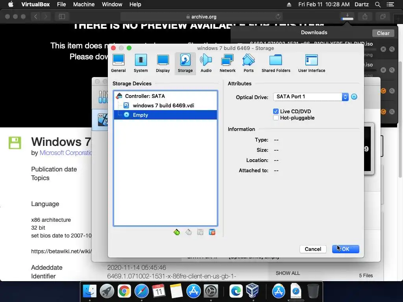Viewport: 403px width, 302px height.
Task: Select Controller: SATA in storage tree
Action: [x=166, y=96]
